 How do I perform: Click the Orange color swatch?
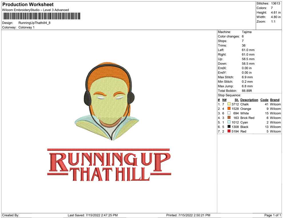coord(229,108)
